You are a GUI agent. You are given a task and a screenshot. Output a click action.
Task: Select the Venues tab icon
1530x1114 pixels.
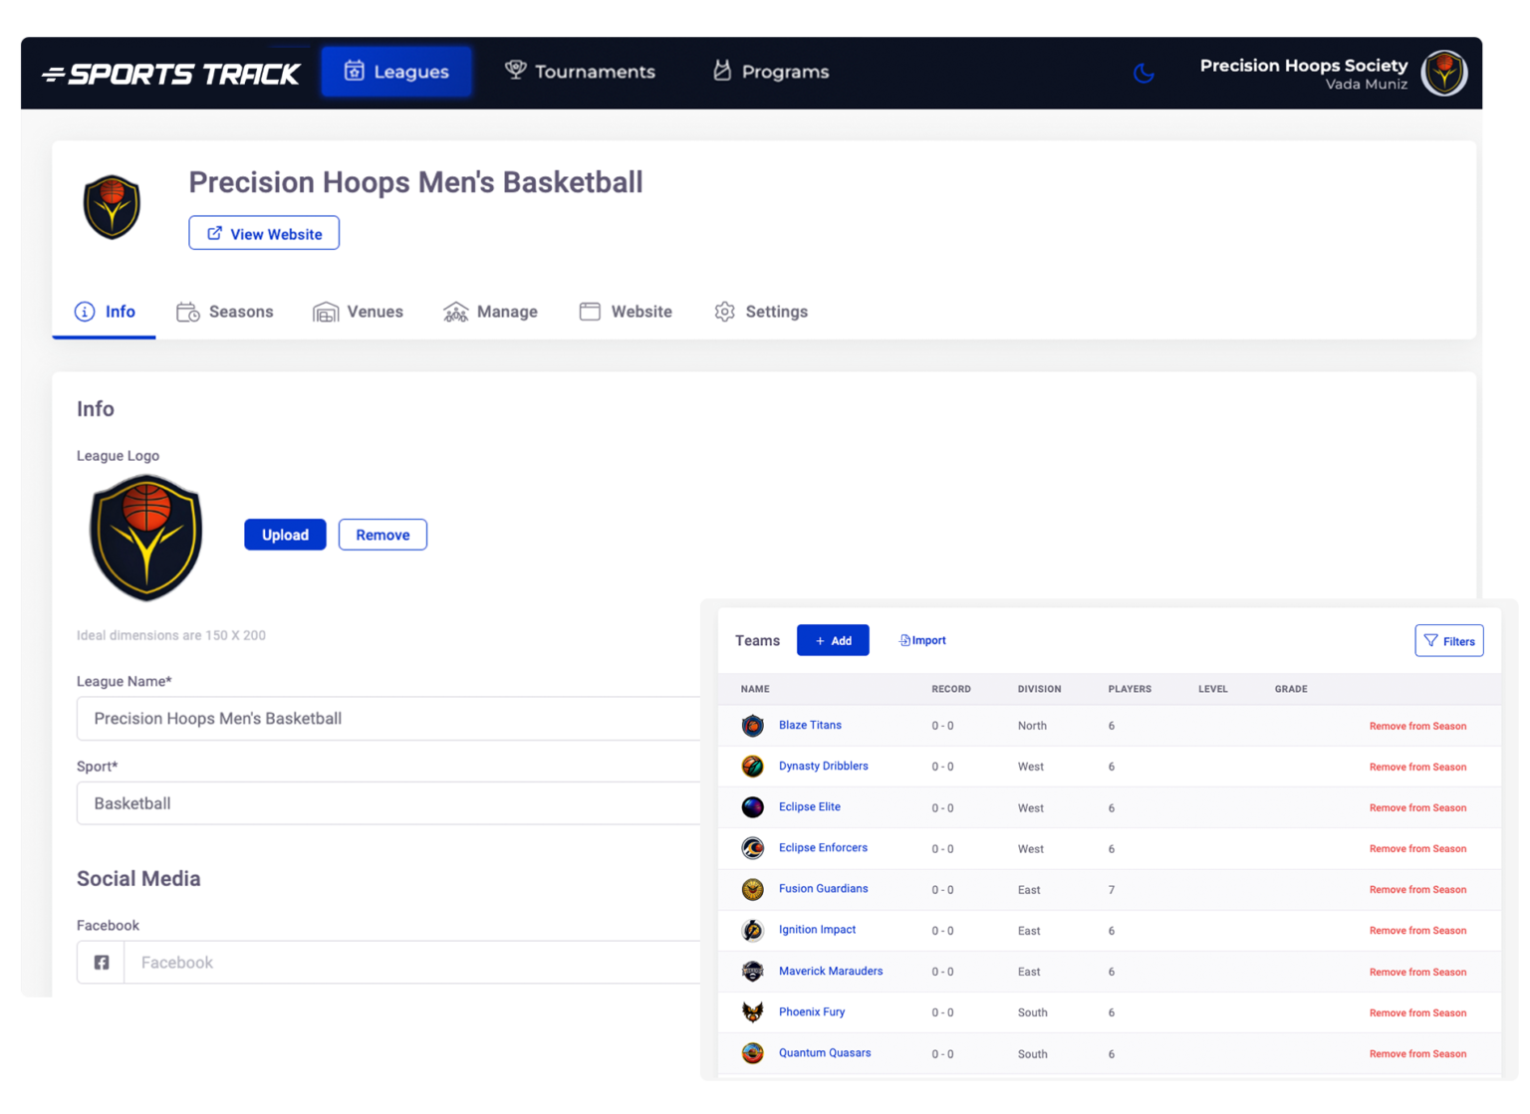point(327,311)
